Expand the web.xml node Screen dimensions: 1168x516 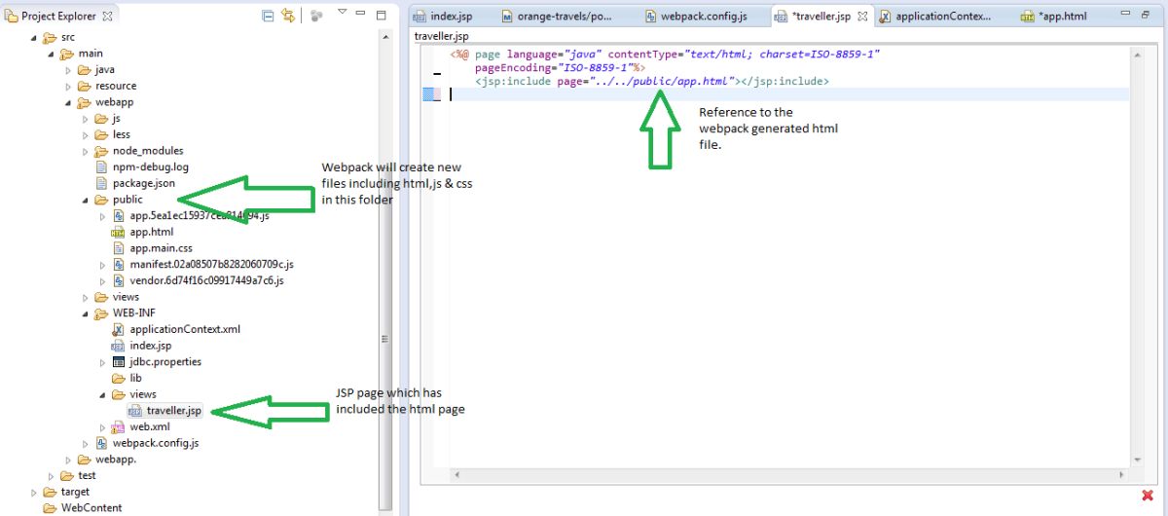103,426
